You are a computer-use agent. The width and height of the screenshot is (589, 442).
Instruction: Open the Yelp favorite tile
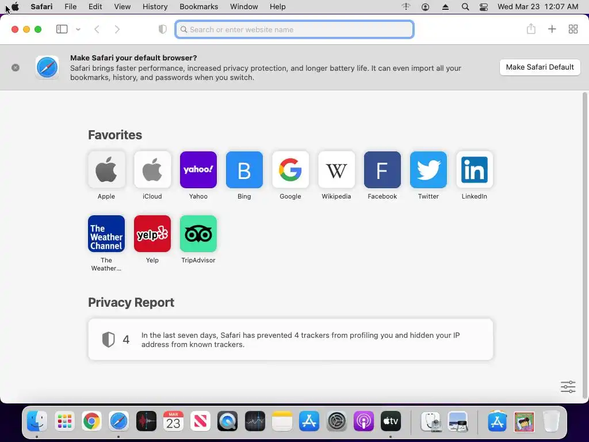click(152, 234)
